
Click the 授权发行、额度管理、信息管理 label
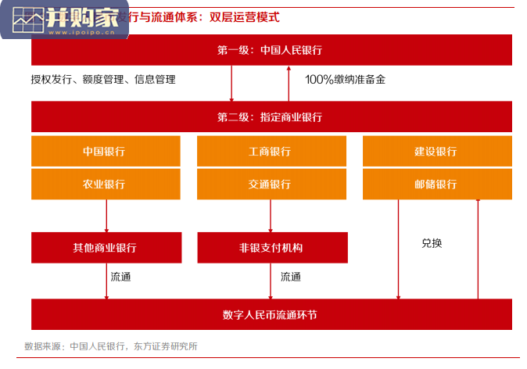click(x=103, y=80)
